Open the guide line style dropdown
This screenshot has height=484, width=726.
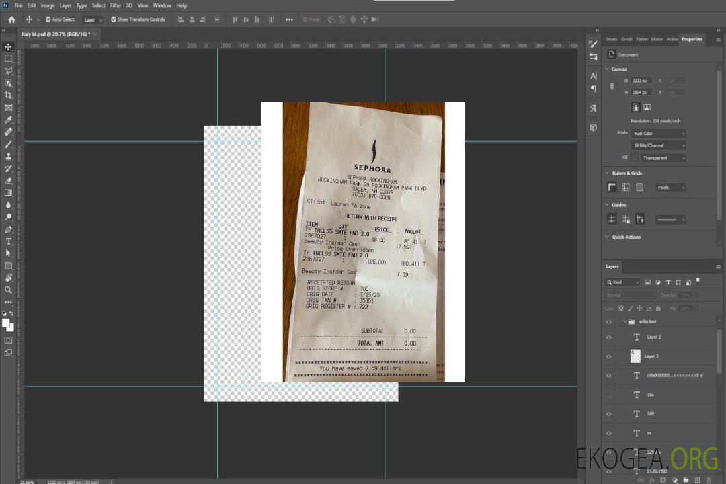point(671,220)
